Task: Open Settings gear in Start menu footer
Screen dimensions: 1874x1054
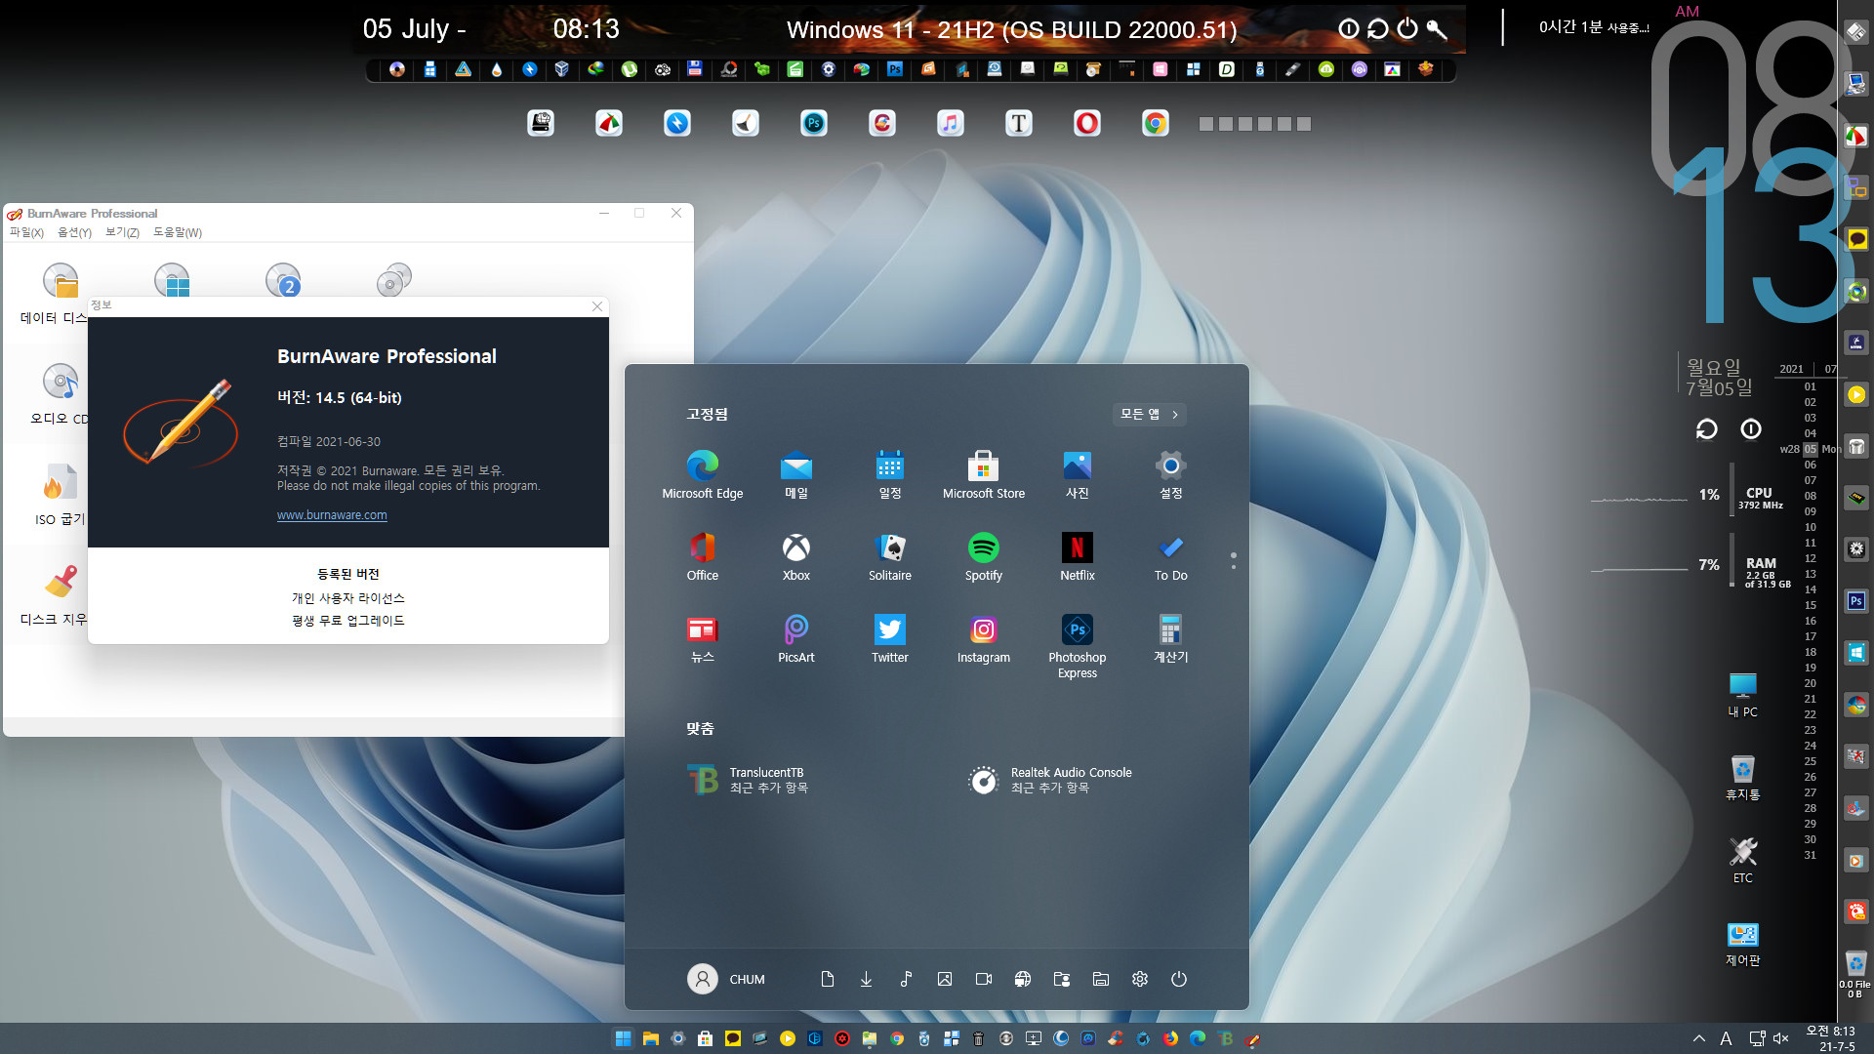Action: (x=1140, y=979)
